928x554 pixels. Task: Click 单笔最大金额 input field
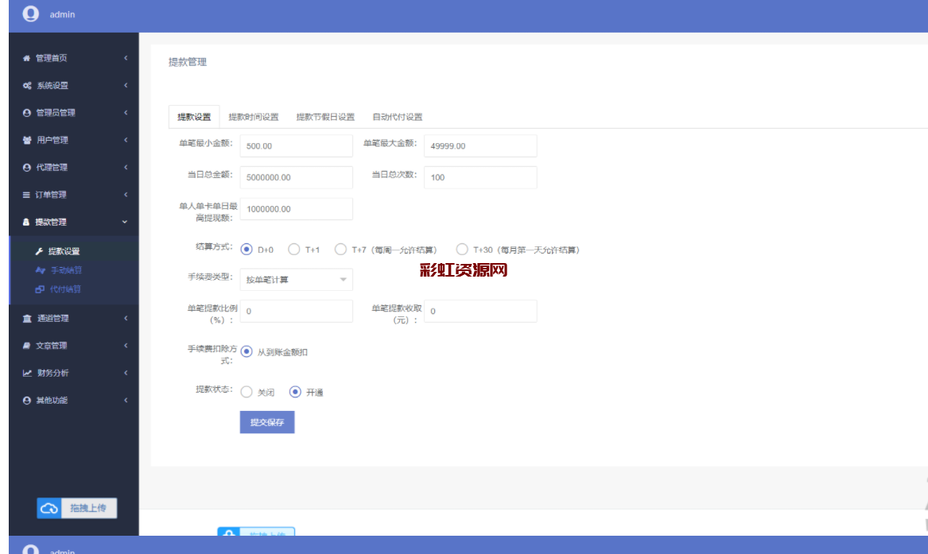coord(480,146)
